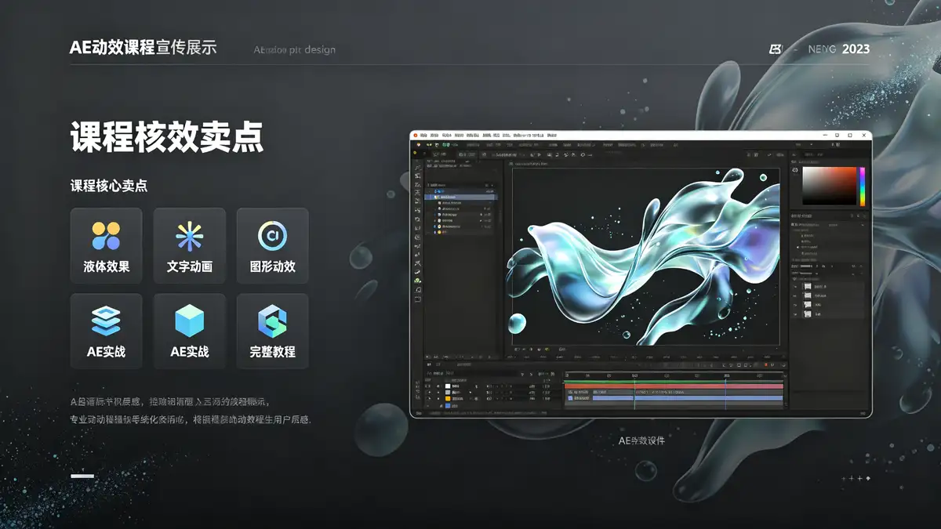
Task: Click the small logo mark left of NENG 2023
Action: point(776,49)
